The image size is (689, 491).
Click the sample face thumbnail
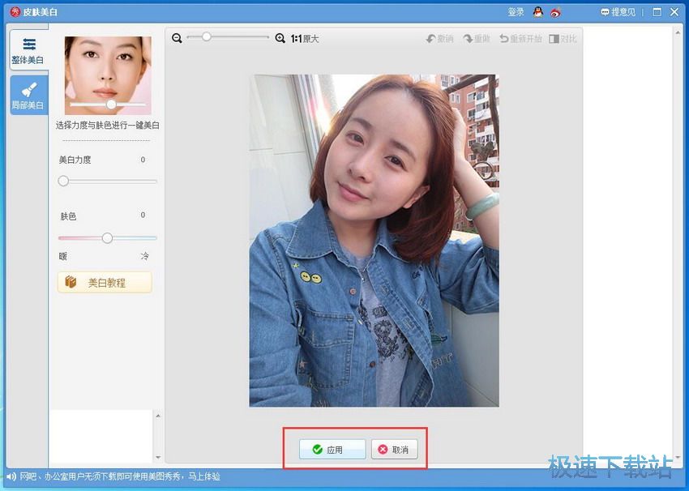click(x=108, y=75)
